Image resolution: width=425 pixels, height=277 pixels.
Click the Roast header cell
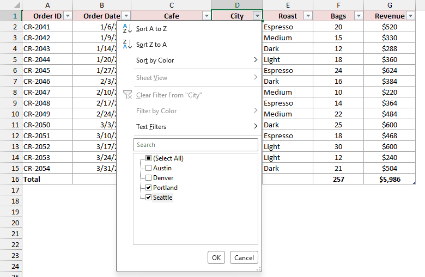288,16
